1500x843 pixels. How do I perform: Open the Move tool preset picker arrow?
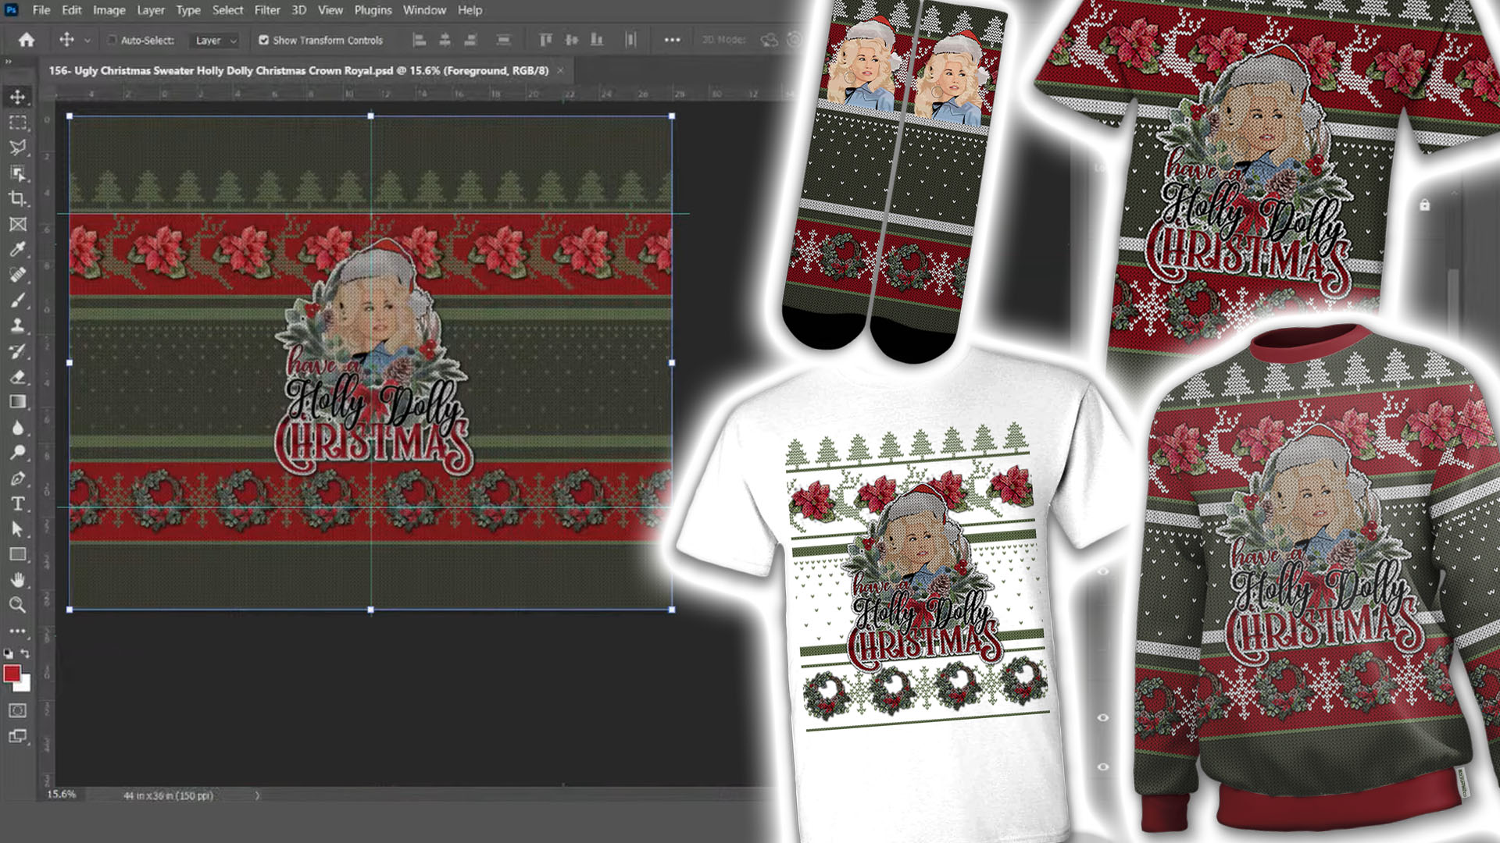[x=87, y=41]
